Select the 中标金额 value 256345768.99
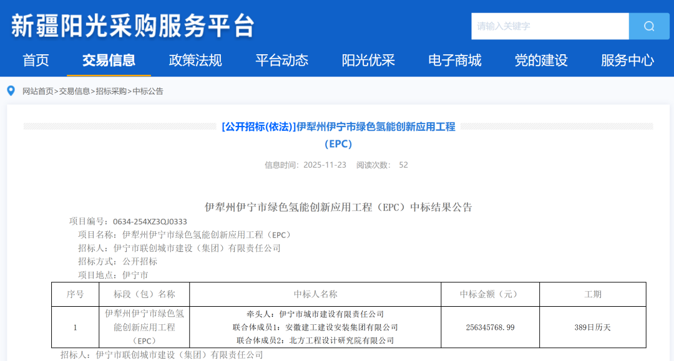This screenshot has width=674, height=361. (489, 327)
